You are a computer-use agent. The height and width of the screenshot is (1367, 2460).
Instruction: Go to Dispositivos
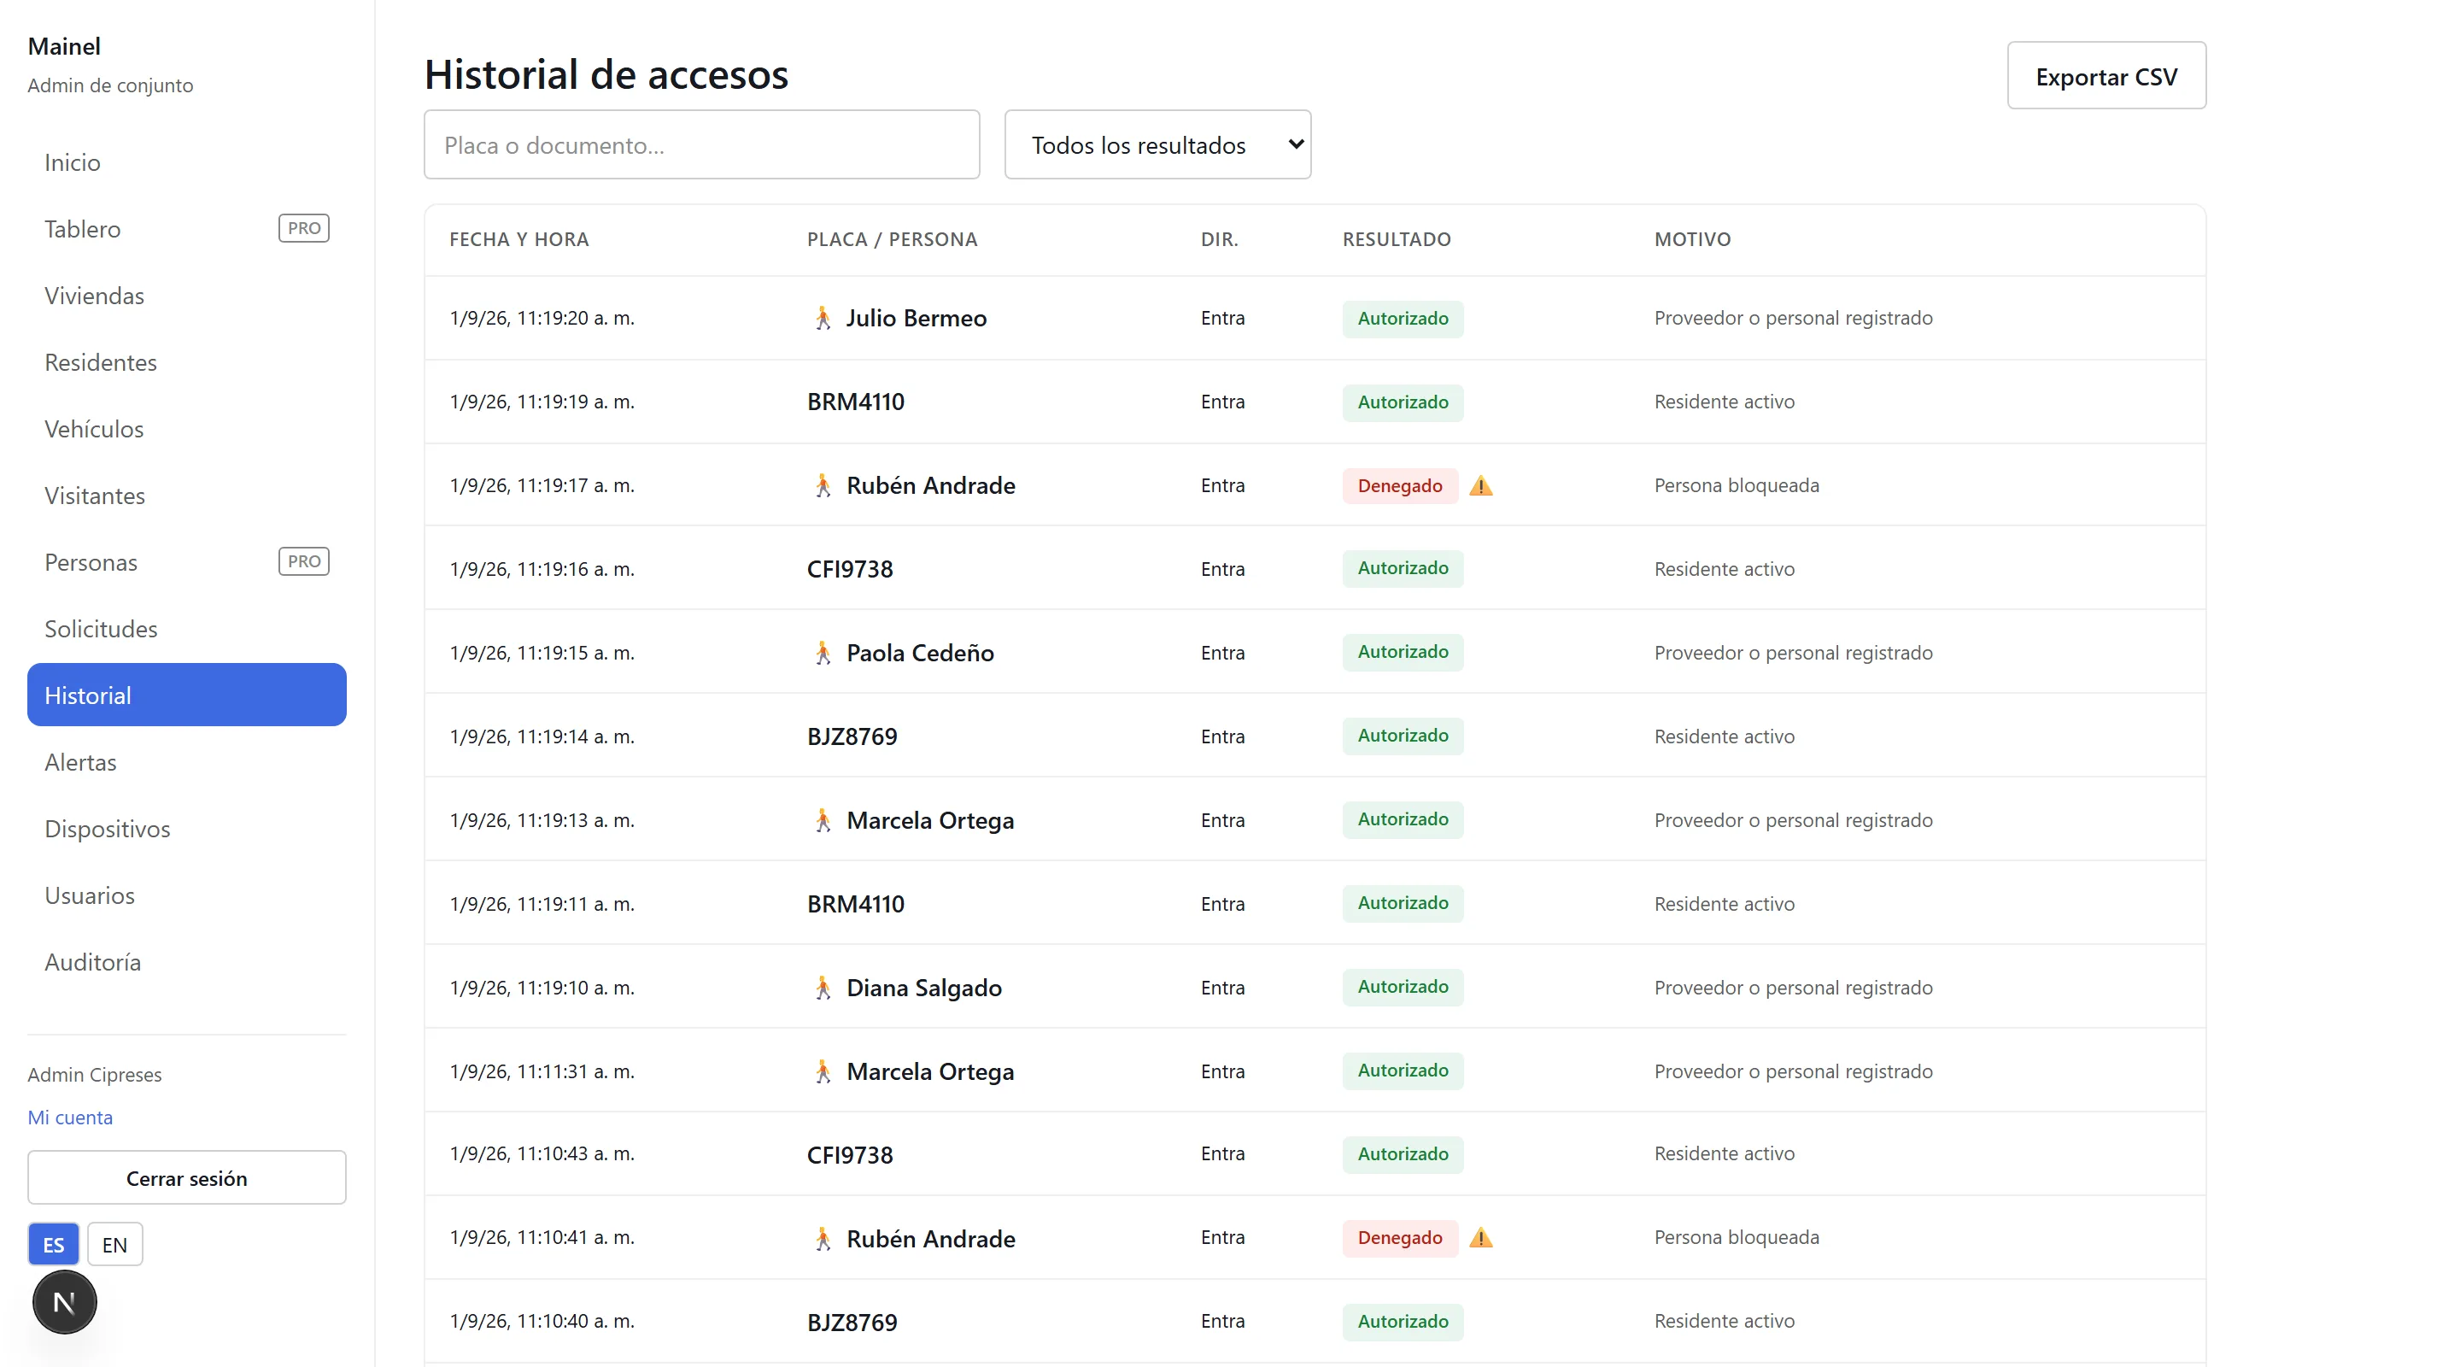click(186, 830)
